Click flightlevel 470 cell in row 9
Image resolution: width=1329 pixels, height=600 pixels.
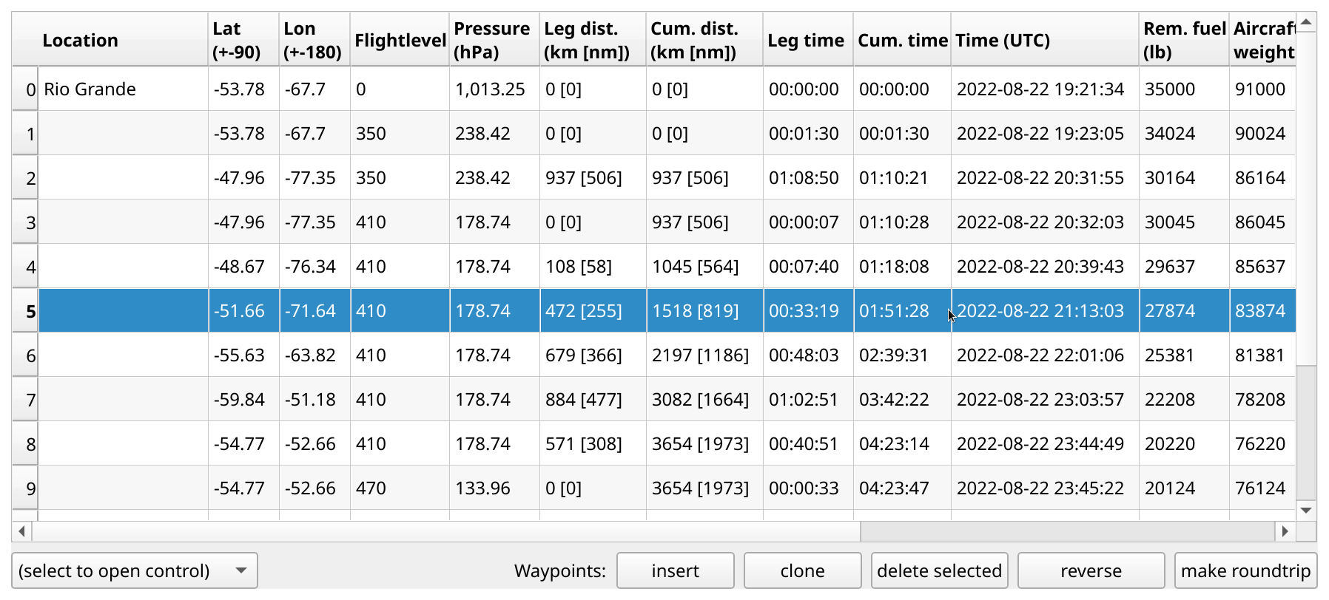(400, 488)
